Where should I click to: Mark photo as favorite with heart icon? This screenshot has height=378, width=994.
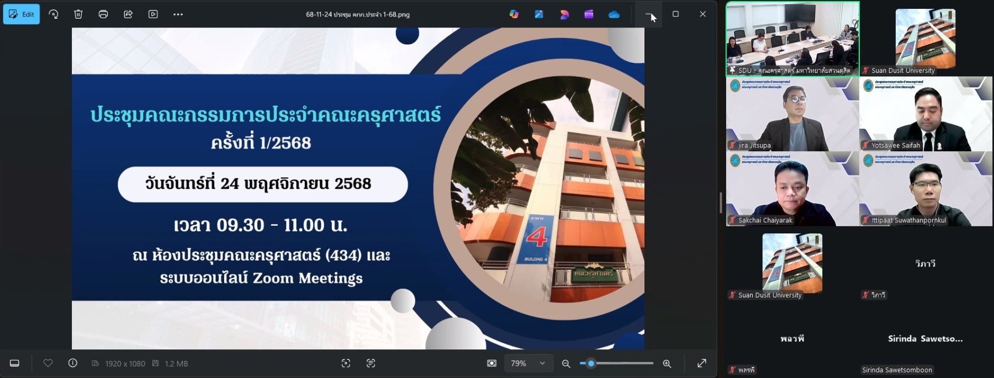point(48,363)
